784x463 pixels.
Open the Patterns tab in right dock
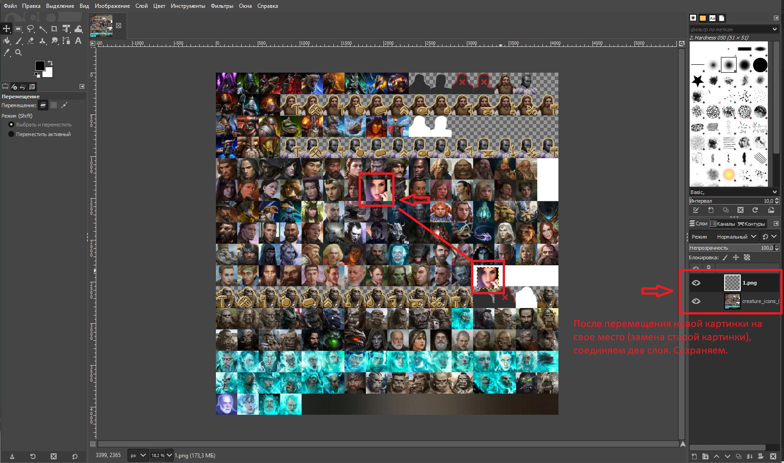pyautogui.click(x=703, y=18)
